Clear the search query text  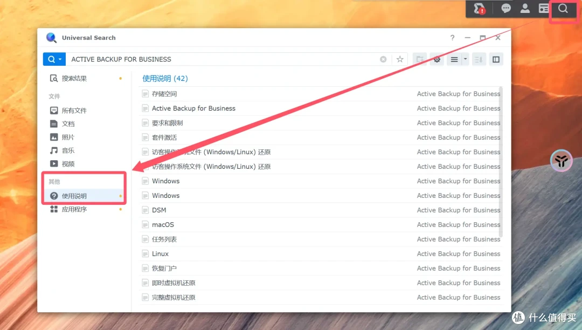pos(383,59)
